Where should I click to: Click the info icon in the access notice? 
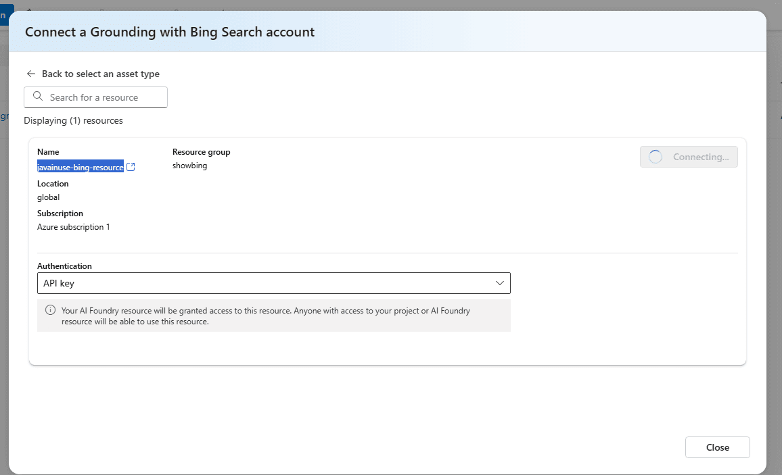coord(49,310)
